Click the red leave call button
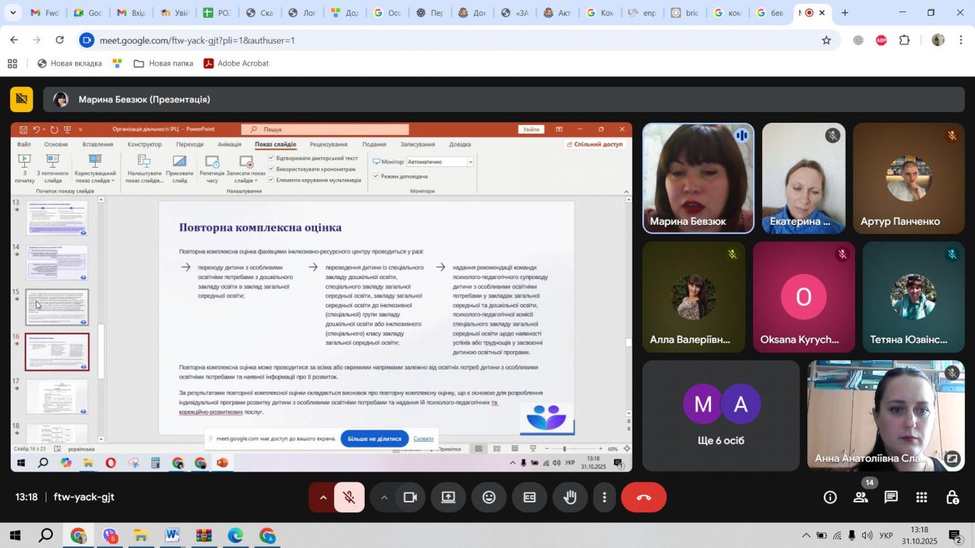This screenshot has width=975, height=548. 644,497
